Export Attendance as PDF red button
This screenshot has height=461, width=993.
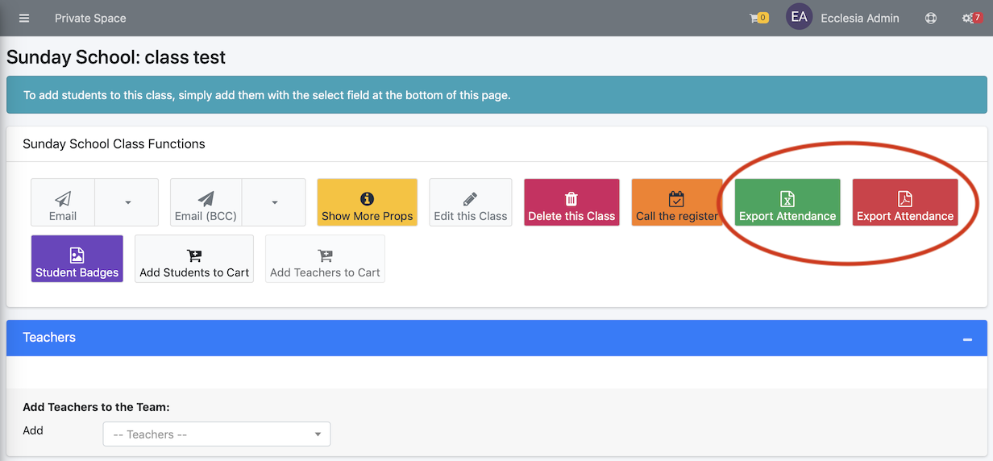[905, 202]
